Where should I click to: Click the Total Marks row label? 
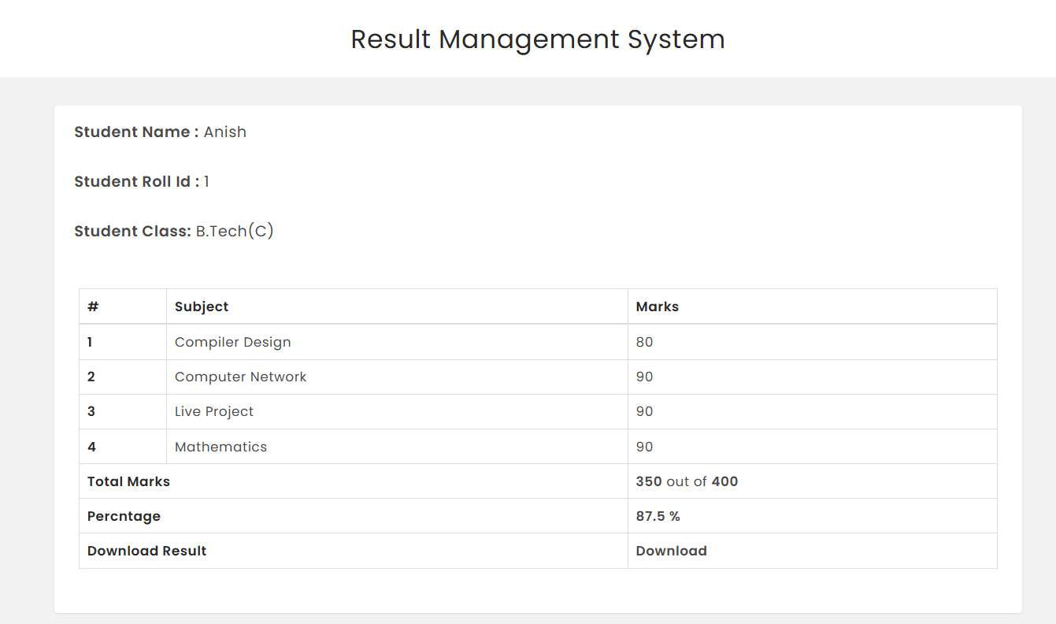(128, 481)
